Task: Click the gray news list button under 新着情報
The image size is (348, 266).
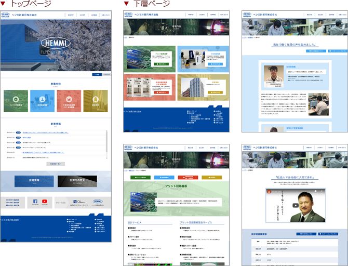Action: click(56, 164)
